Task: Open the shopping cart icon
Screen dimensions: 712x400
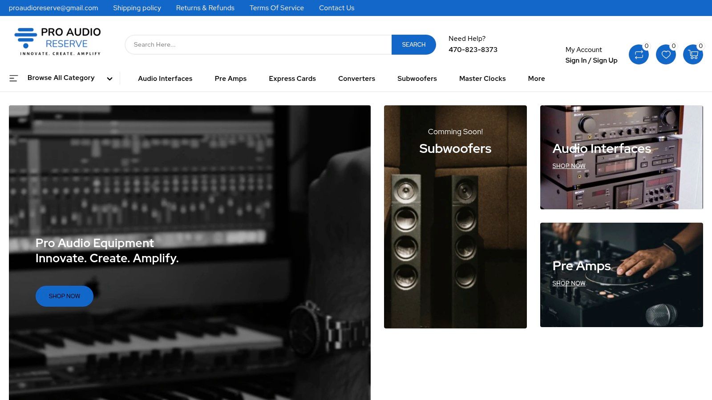Action: (693, 54)
